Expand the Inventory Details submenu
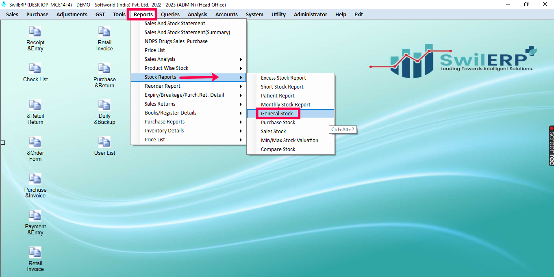554x277 pixels. [164, 130]
